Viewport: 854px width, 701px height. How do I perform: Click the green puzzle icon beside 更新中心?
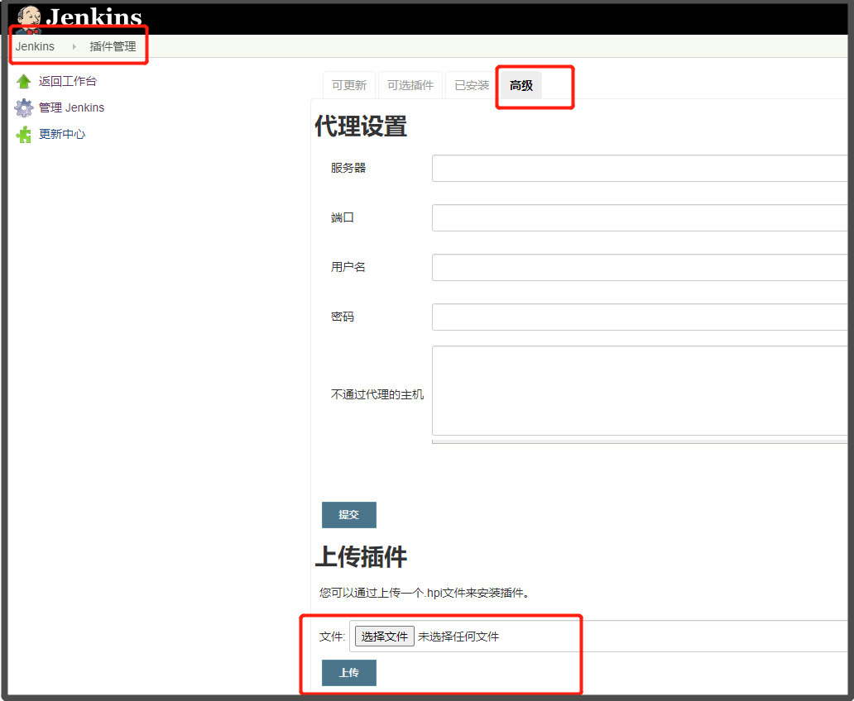(24, 133)
